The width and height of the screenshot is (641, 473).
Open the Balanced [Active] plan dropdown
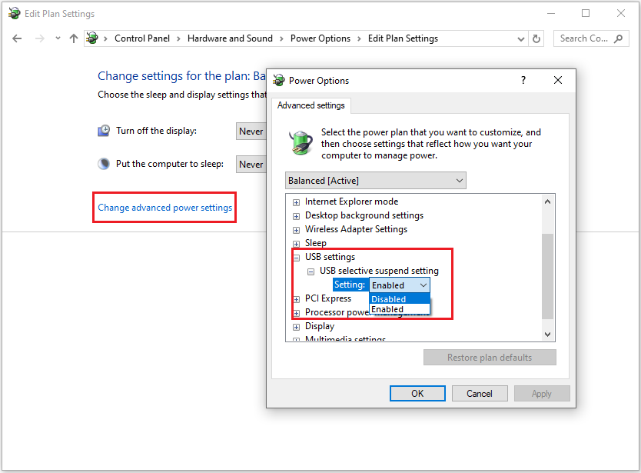376,181
